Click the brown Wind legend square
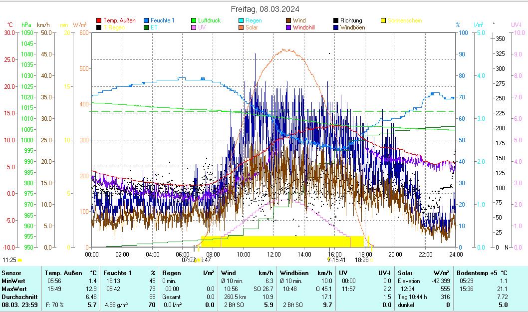Image resolution: width=528 pixels, height=312 pixels. 288,20
